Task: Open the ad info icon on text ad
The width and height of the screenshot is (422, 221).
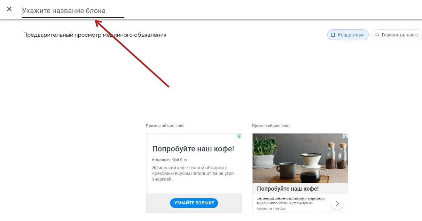Action: click(x=239, y=136)
